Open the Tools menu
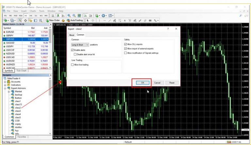 [x=42, y=11]
